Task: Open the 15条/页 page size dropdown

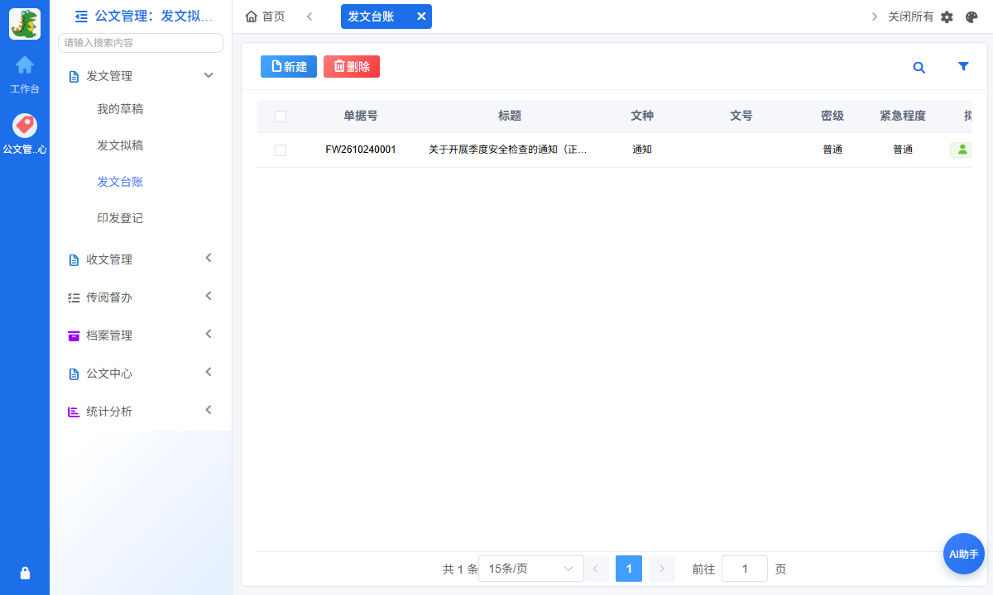Action: coord(531,569)
